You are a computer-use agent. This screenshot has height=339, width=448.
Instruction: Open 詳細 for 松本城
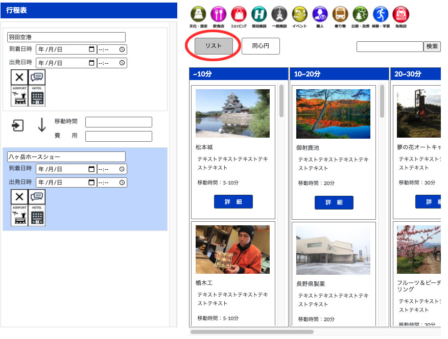[x=233, y=201]
